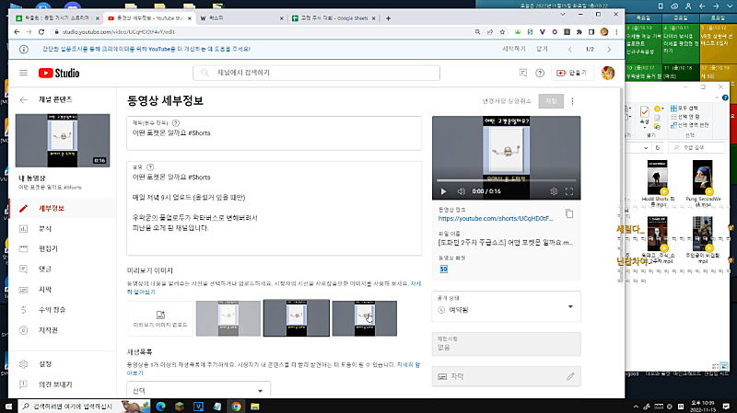
Task: Play the video preview
Action: click(x=443, y=191)
